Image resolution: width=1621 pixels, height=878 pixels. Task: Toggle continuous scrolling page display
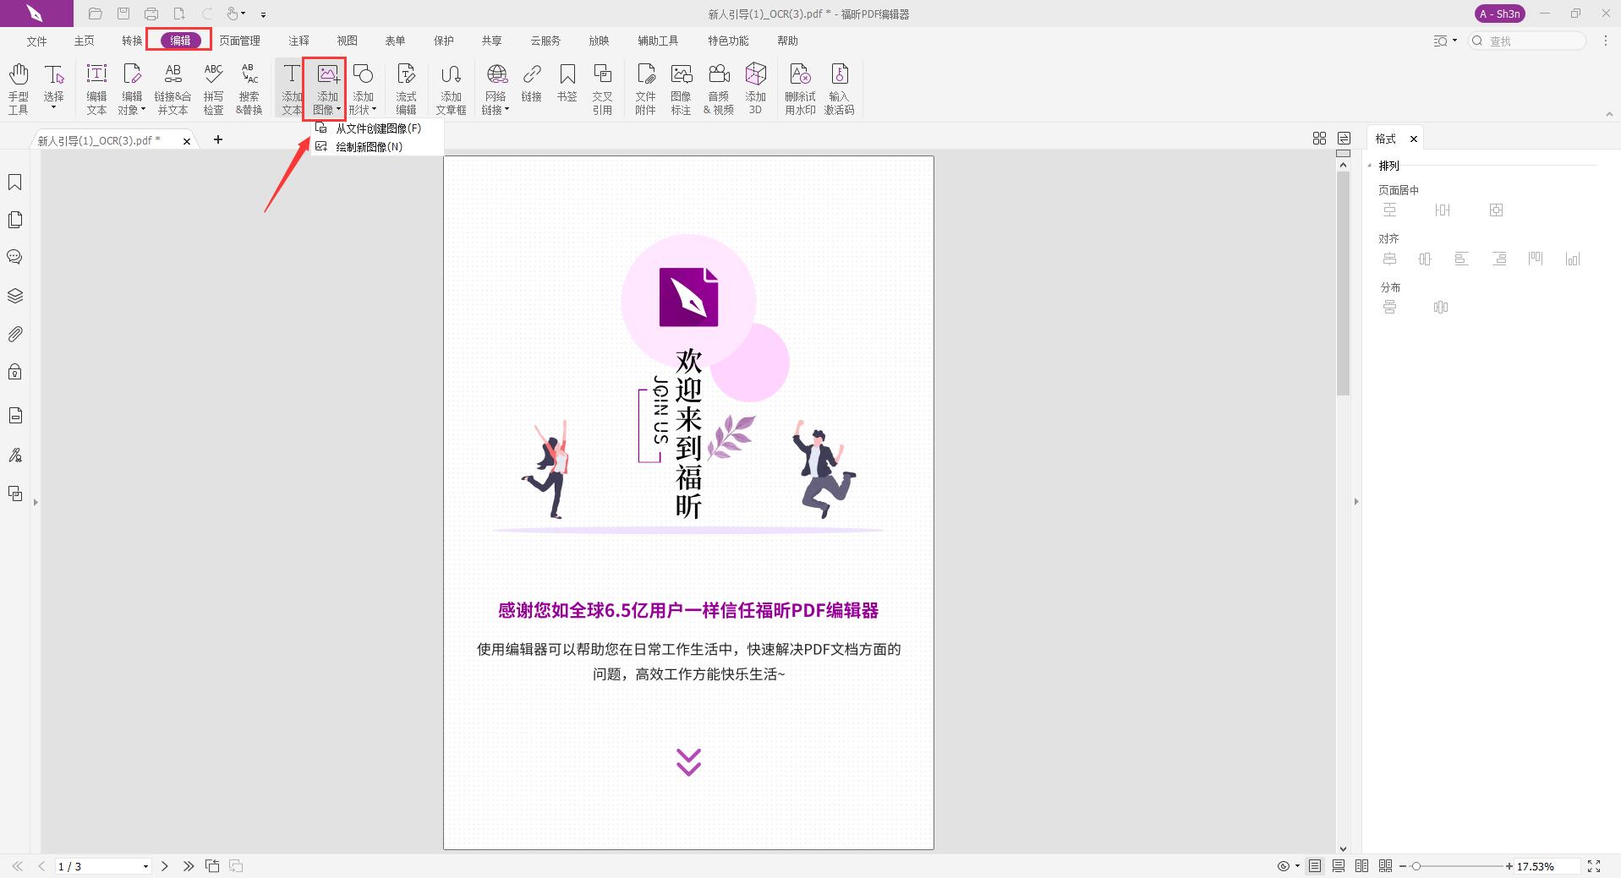tap(1338, 865)
